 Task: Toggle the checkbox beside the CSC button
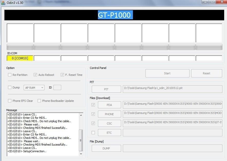(93, 123)
